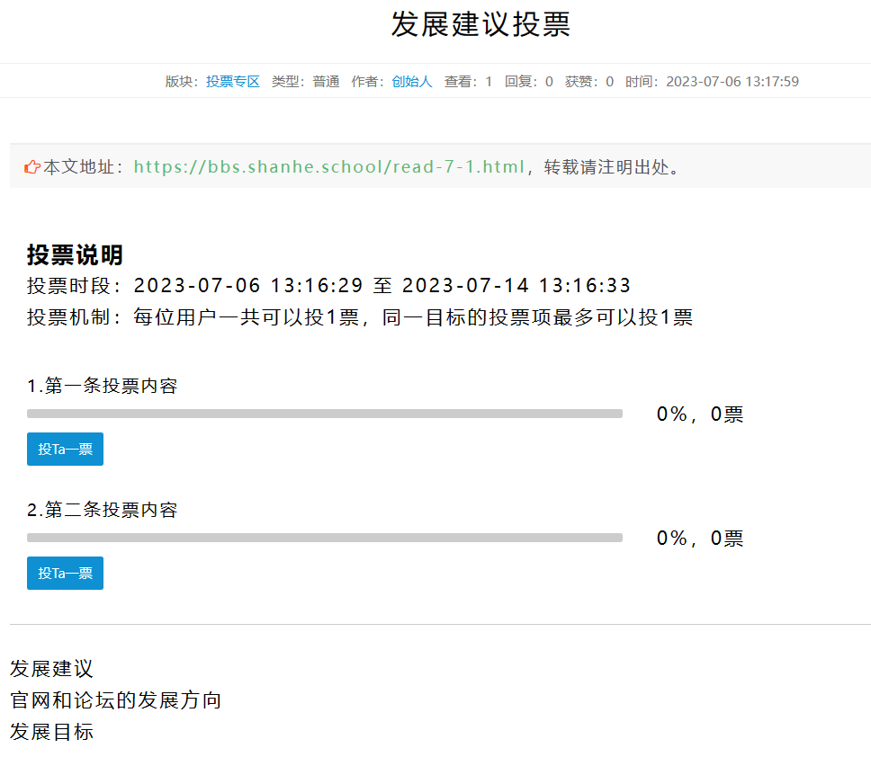Open the bbs.shanhe.school read-7-1 URL
Image resolution: width=871 pixels, height=775 pixels.
pos(328,166)
